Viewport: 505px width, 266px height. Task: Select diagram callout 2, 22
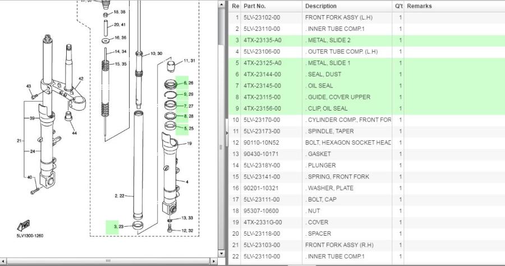point(119,196)
